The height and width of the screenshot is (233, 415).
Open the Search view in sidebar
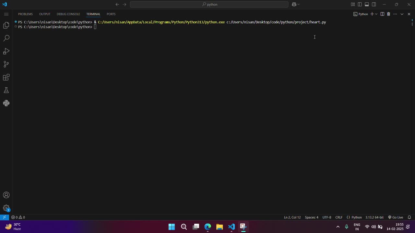6,38
